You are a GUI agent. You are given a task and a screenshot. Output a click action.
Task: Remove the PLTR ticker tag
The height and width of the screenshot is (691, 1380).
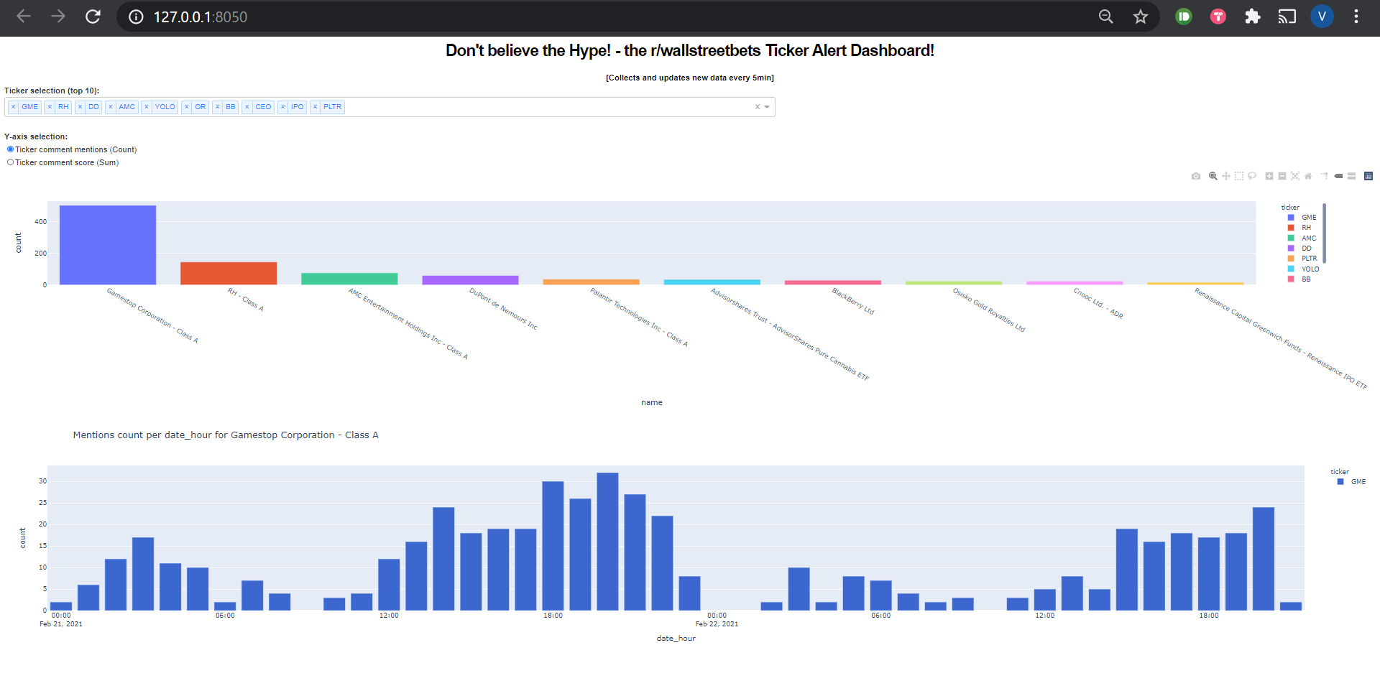point(316,107)
